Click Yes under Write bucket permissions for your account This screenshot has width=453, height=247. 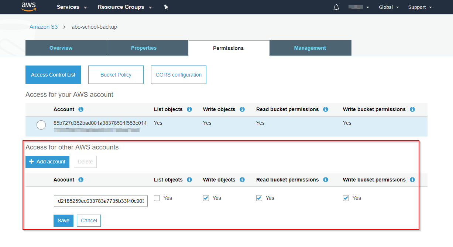pos(347,123)
